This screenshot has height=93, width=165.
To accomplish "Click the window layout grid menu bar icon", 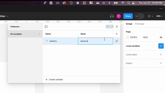I will coord(91,3).
